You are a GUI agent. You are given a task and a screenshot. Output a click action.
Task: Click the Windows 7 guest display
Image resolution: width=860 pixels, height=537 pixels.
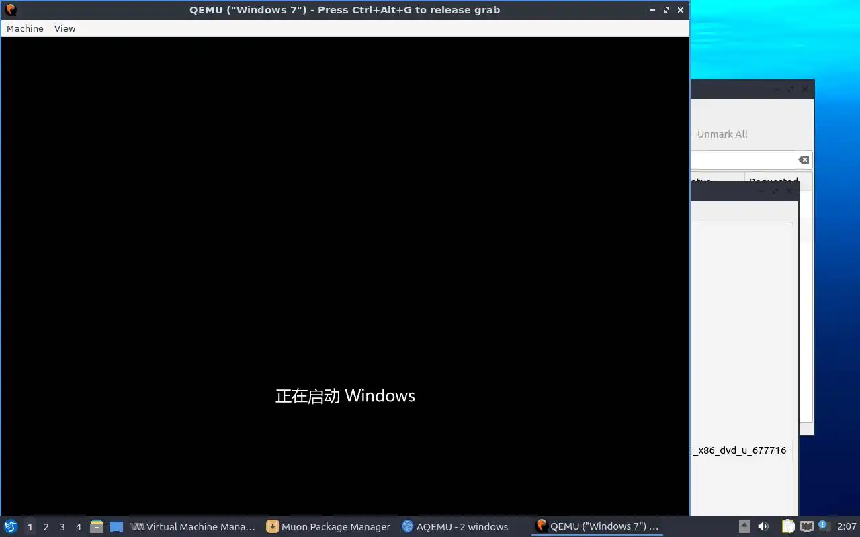pyautogui.click(x=345, y=276)
